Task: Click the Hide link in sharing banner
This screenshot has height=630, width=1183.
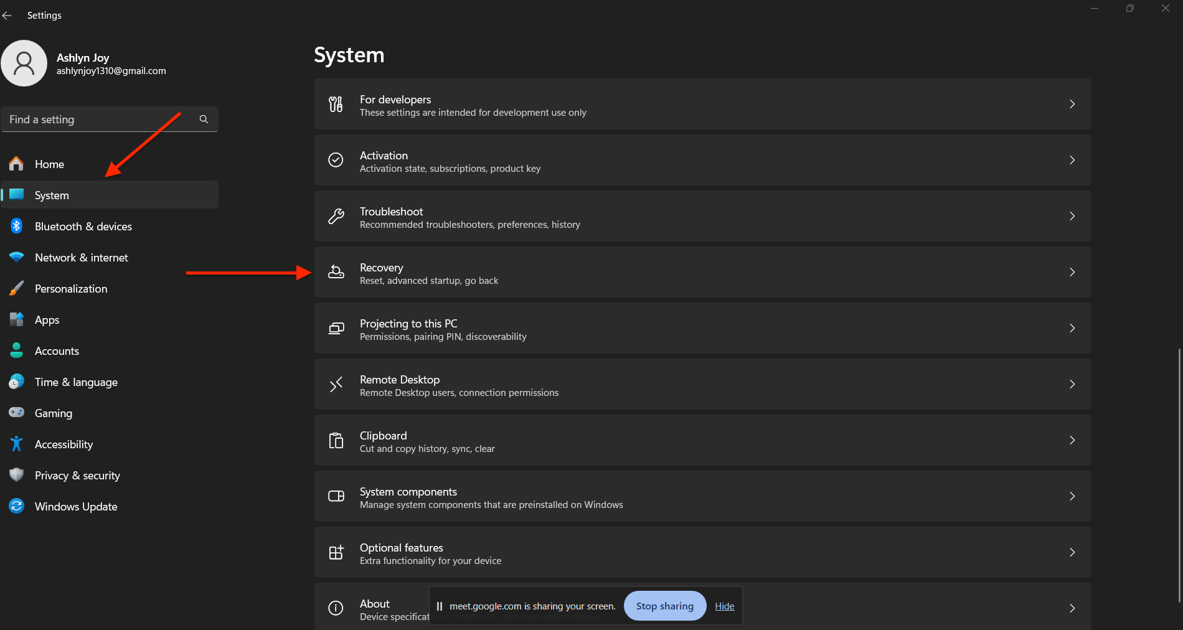Action: [724, 606]
